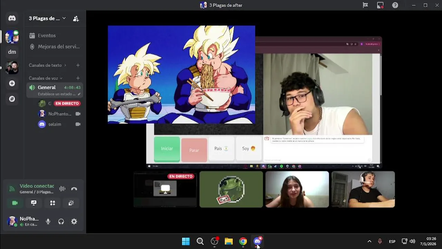Image resolution: width=442 pixels, height=249 pixels.
Task: Open user settings gear icon
Action: (74, 222)
